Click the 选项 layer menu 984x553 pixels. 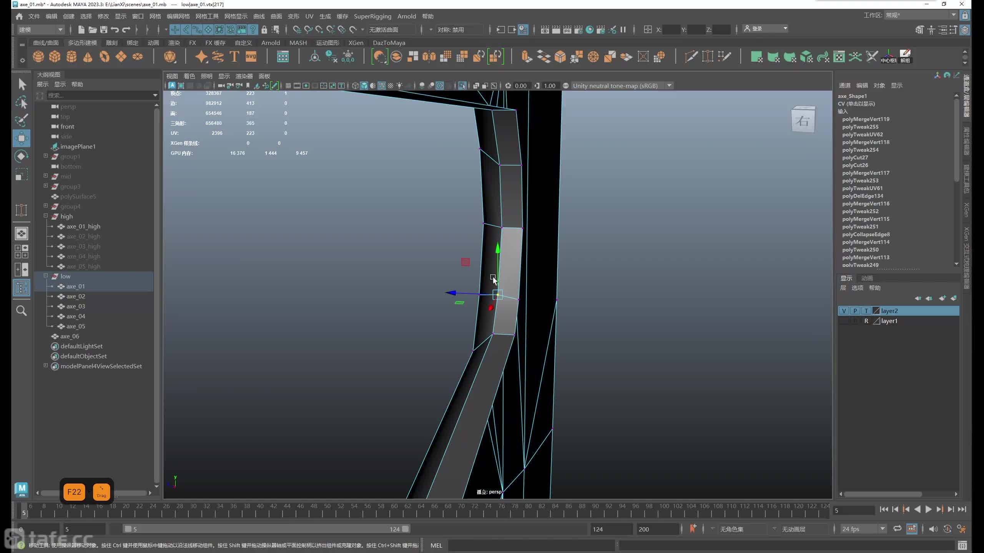pyautogui.click(x=857, y=288)
